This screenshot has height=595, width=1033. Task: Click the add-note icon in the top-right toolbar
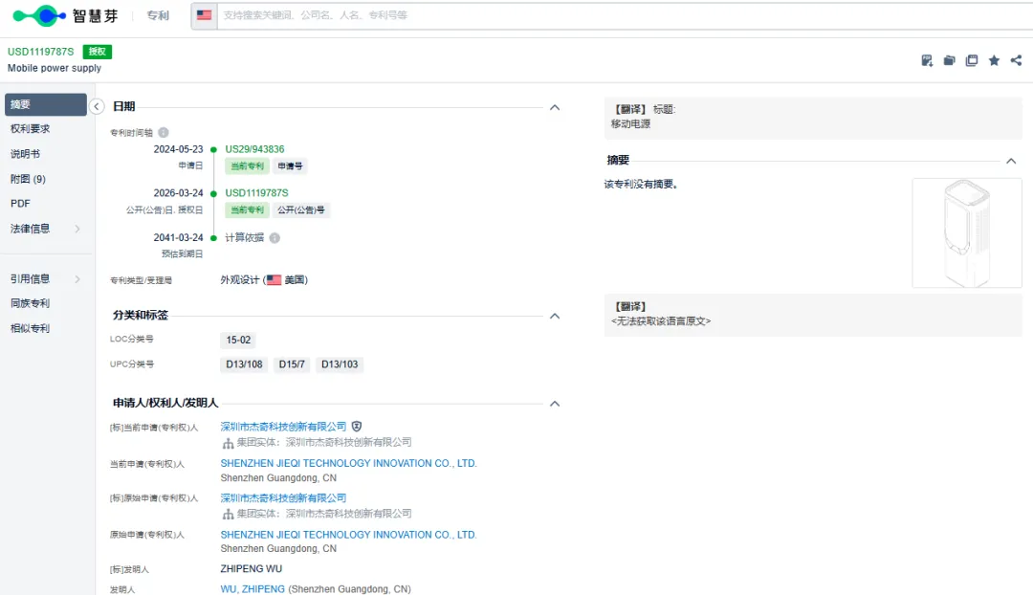click(927, 60)
